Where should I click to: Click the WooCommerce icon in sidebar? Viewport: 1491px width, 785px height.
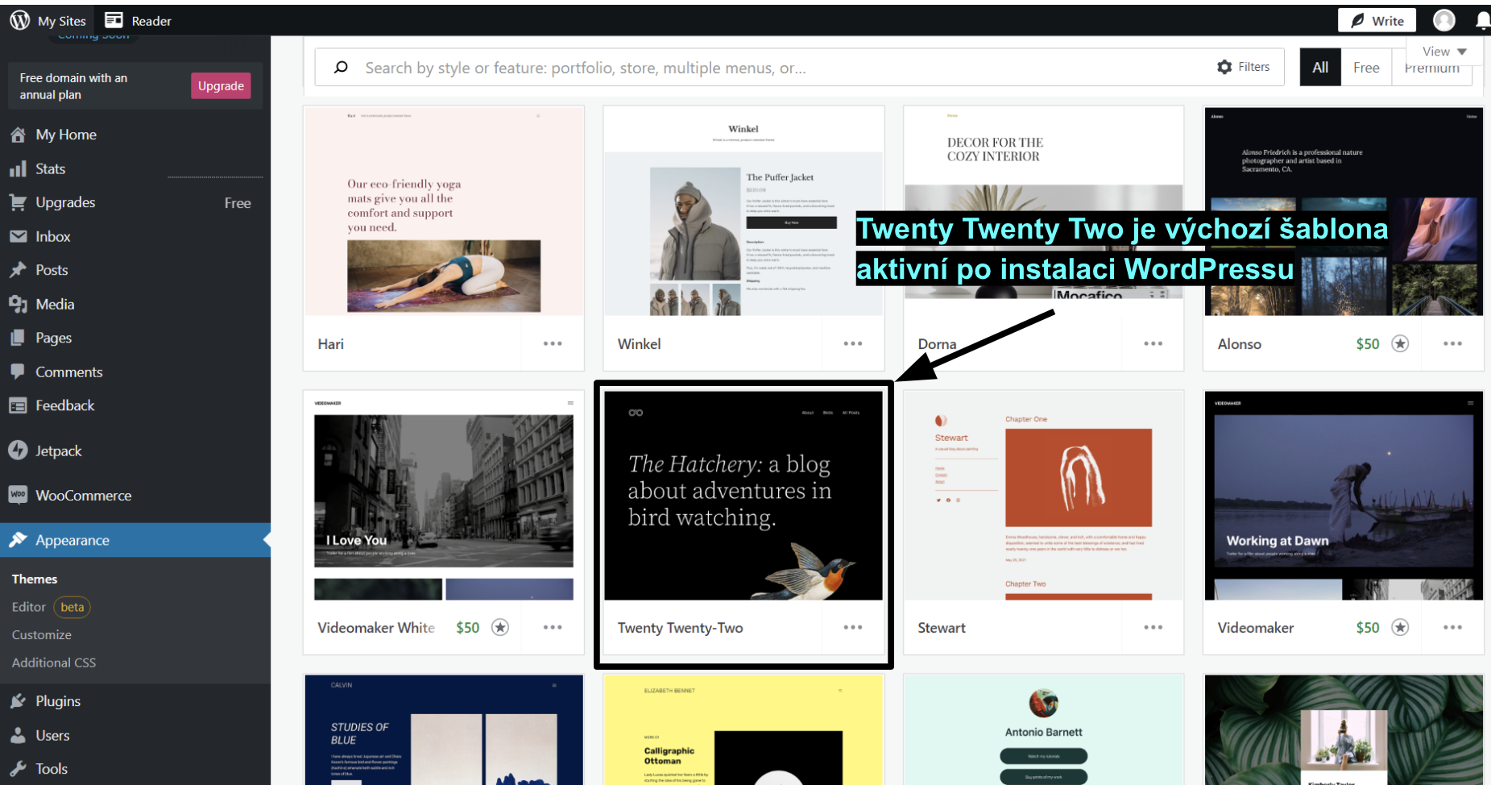coord(18,495)
